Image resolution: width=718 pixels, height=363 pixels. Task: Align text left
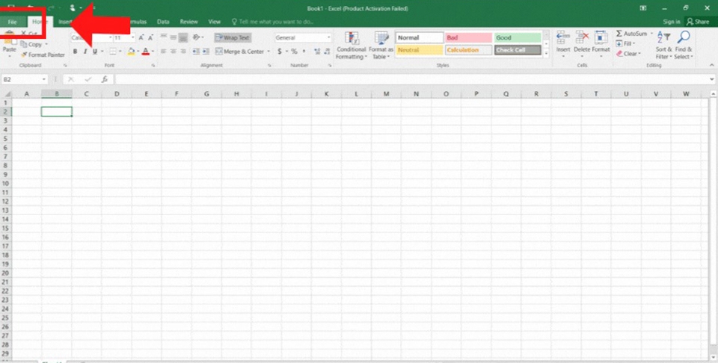coord(164,52)
